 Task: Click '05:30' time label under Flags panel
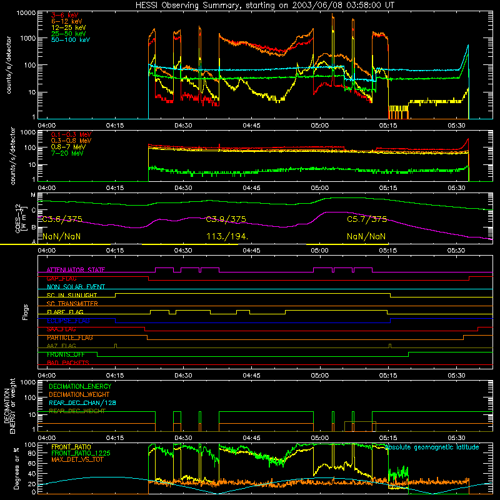[x=456, y=376]
